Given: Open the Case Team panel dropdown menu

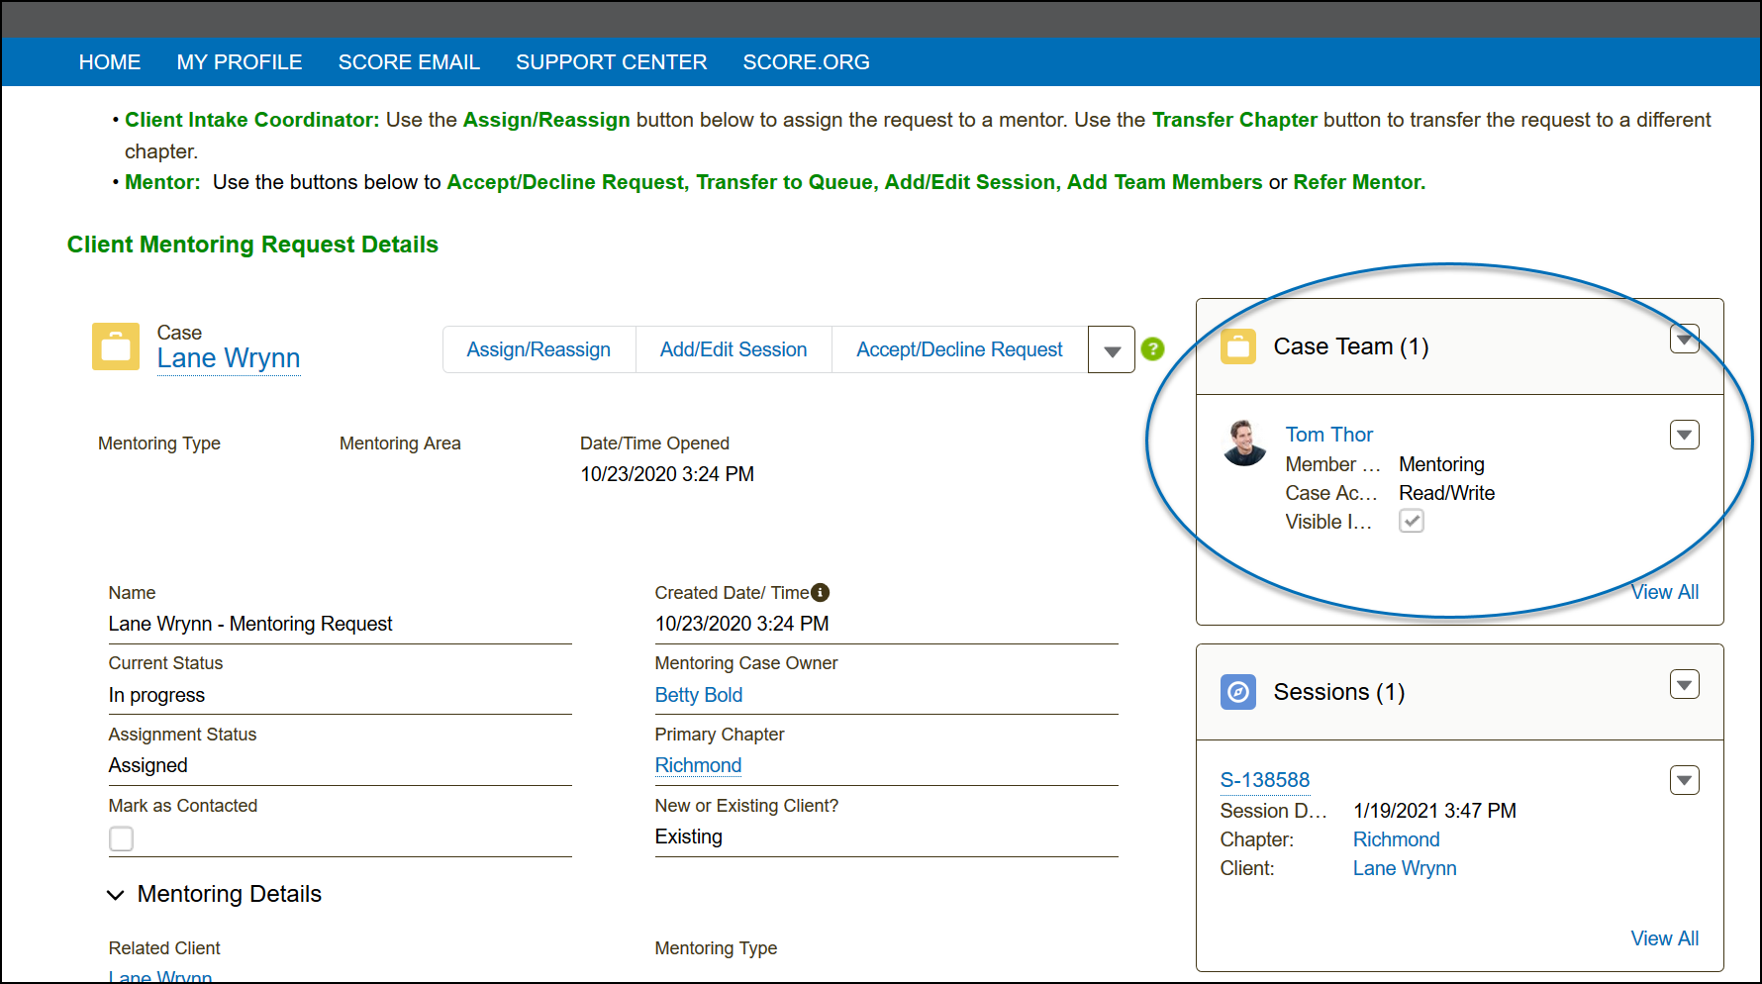Looking at the screenshot, I should [1685, 339].
